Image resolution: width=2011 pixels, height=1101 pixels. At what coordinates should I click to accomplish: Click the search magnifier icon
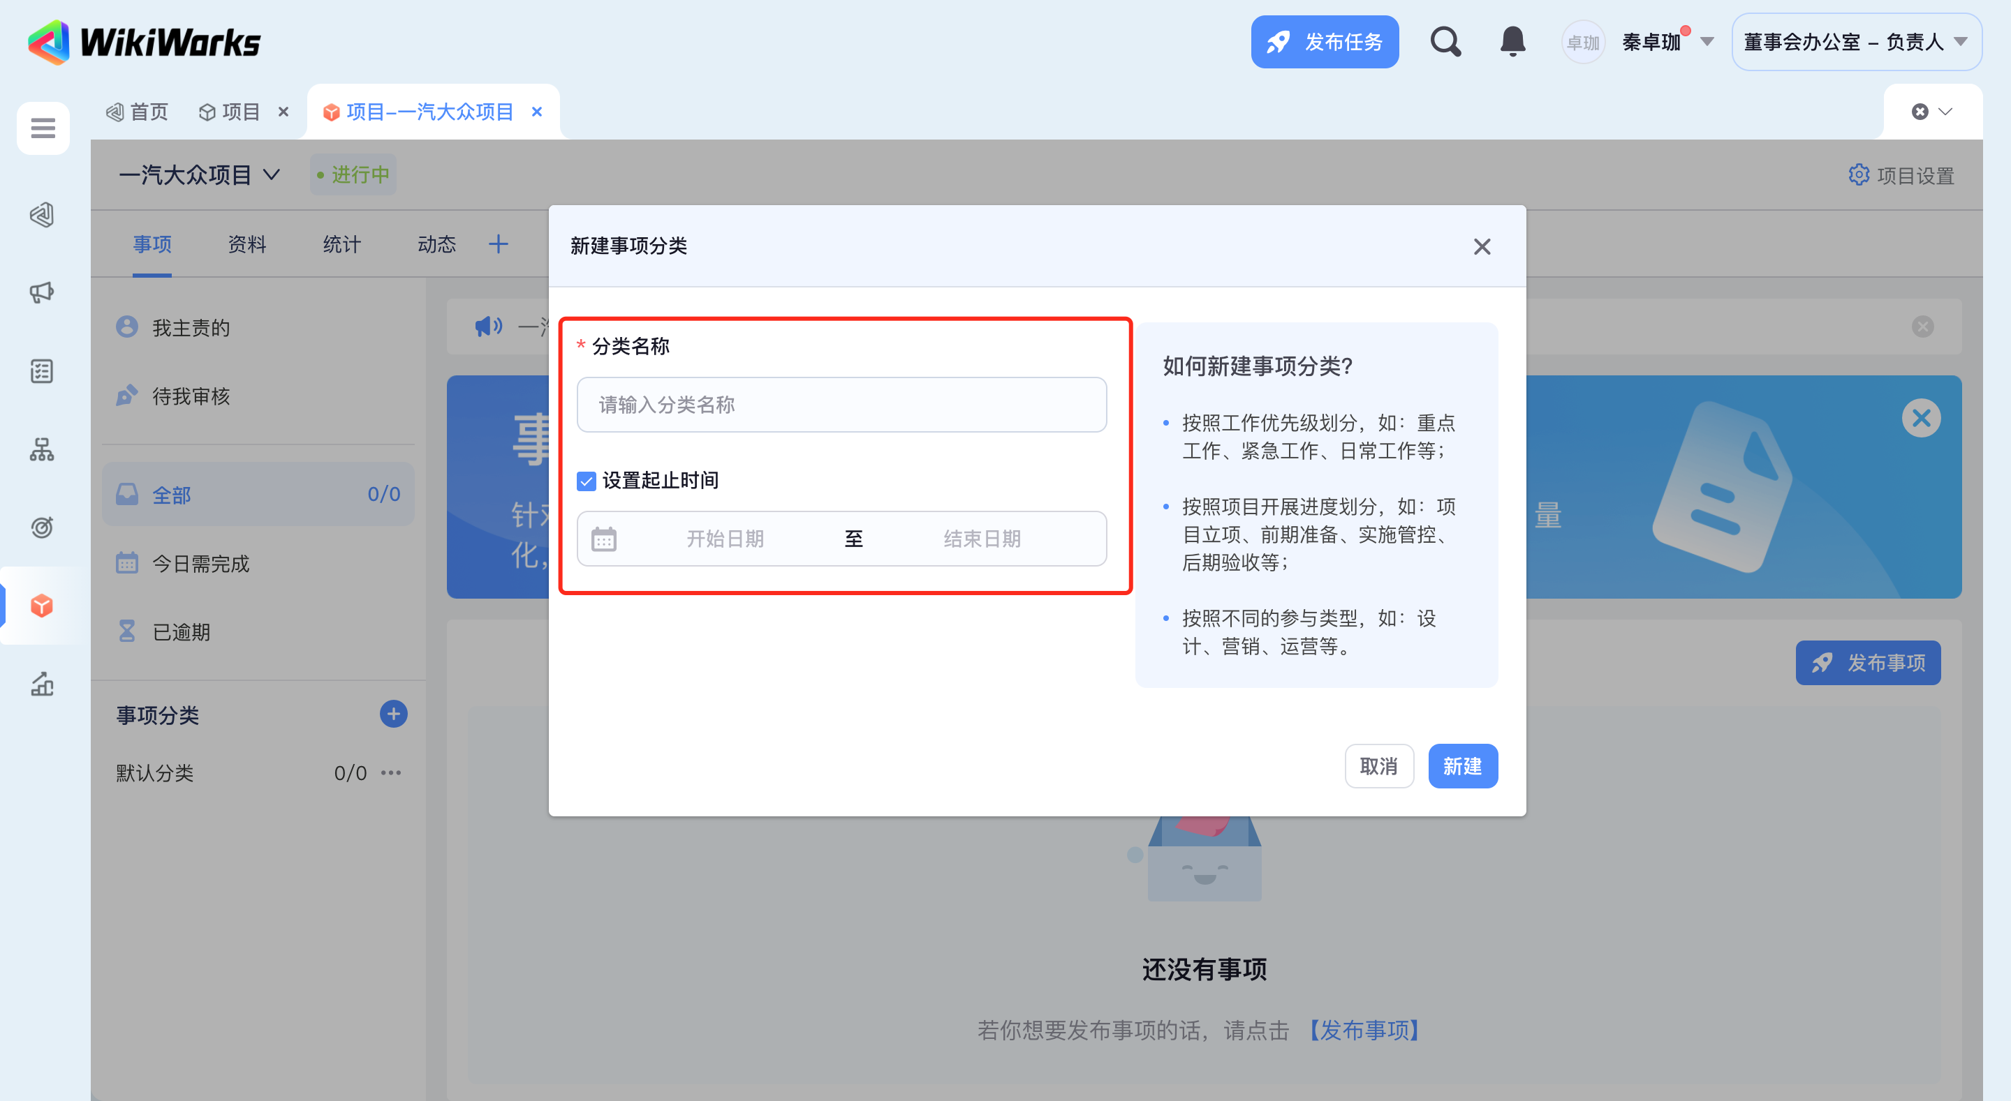click(1445, 41)
